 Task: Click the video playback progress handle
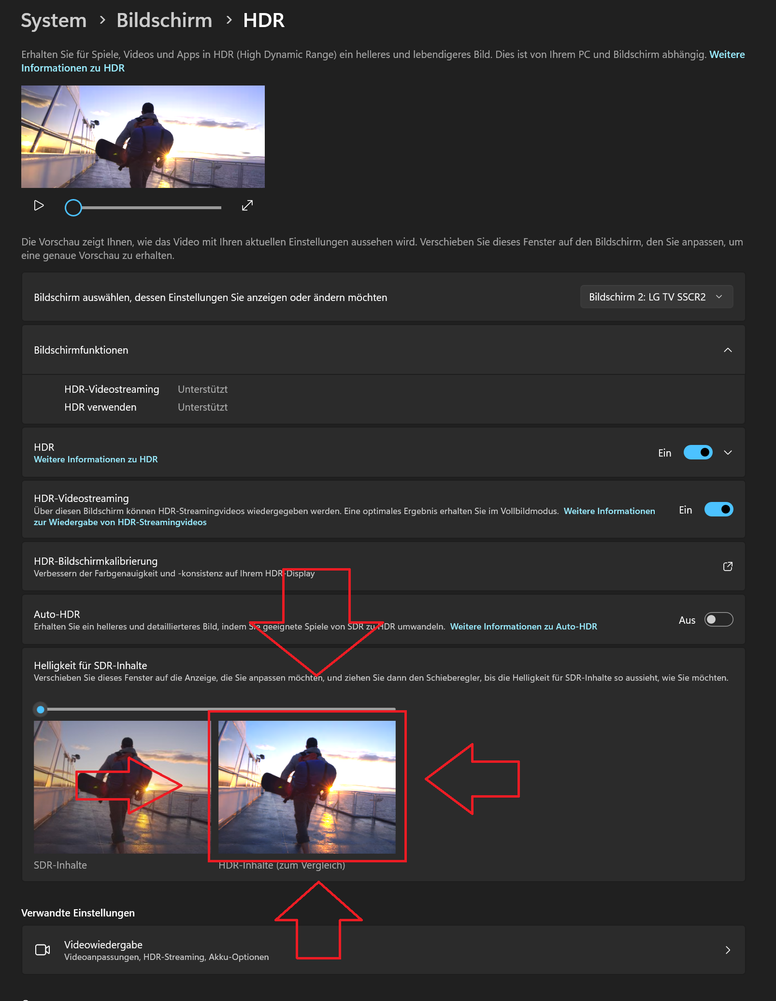click(74, 207)
